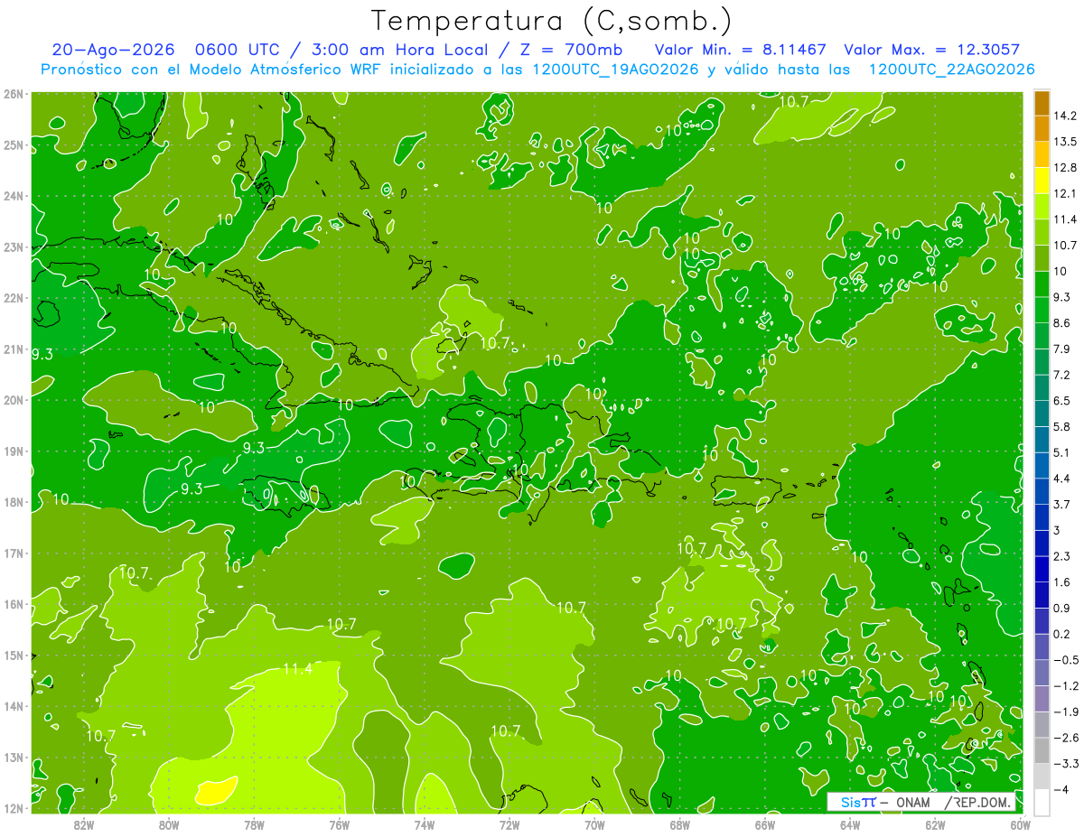
Task: Click the "64W" longitude axis label
Action: 851,824
